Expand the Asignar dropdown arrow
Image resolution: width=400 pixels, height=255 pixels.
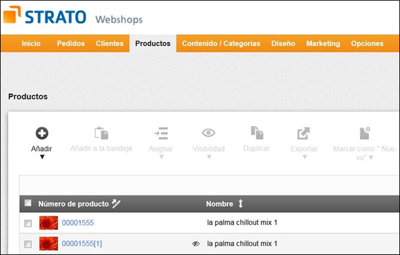(x=161, y=157)
